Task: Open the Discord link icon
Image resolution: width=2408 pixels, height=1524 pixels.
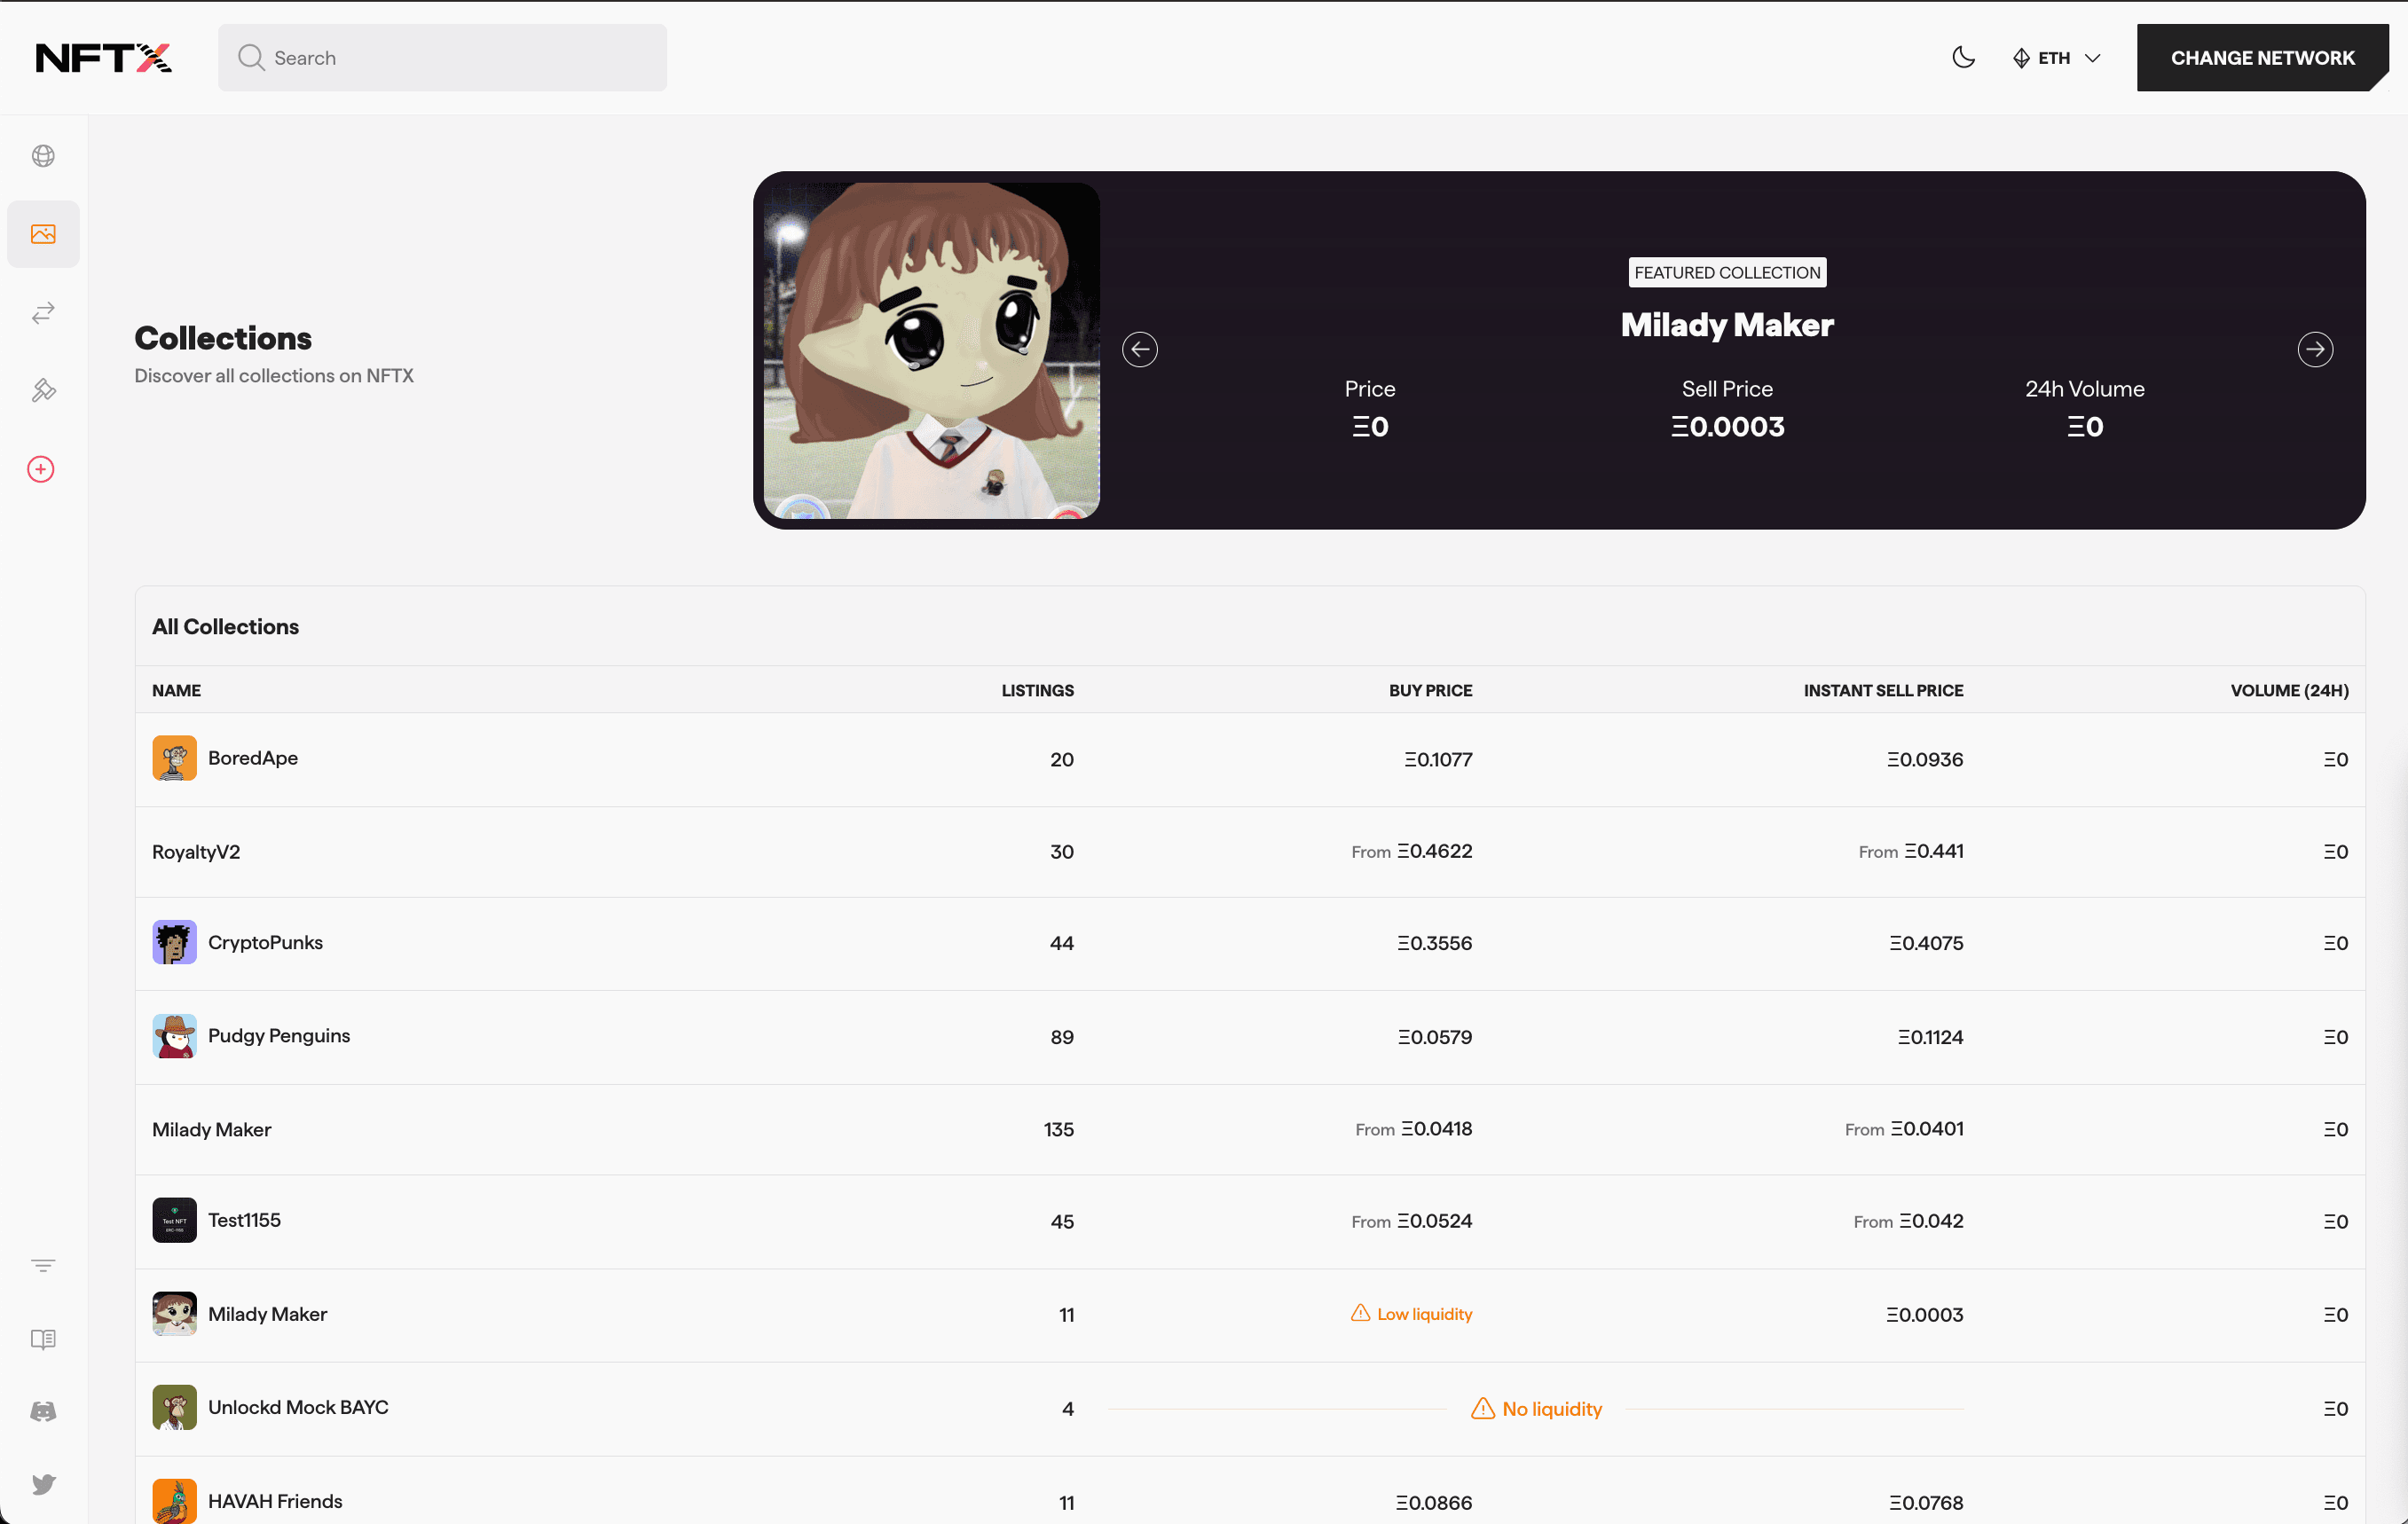Action: [43, 1411]
